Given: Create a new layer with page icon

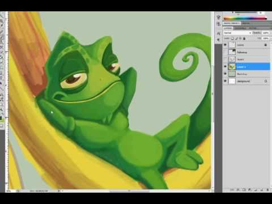Looking at the screenshot, I should (261, 189).
